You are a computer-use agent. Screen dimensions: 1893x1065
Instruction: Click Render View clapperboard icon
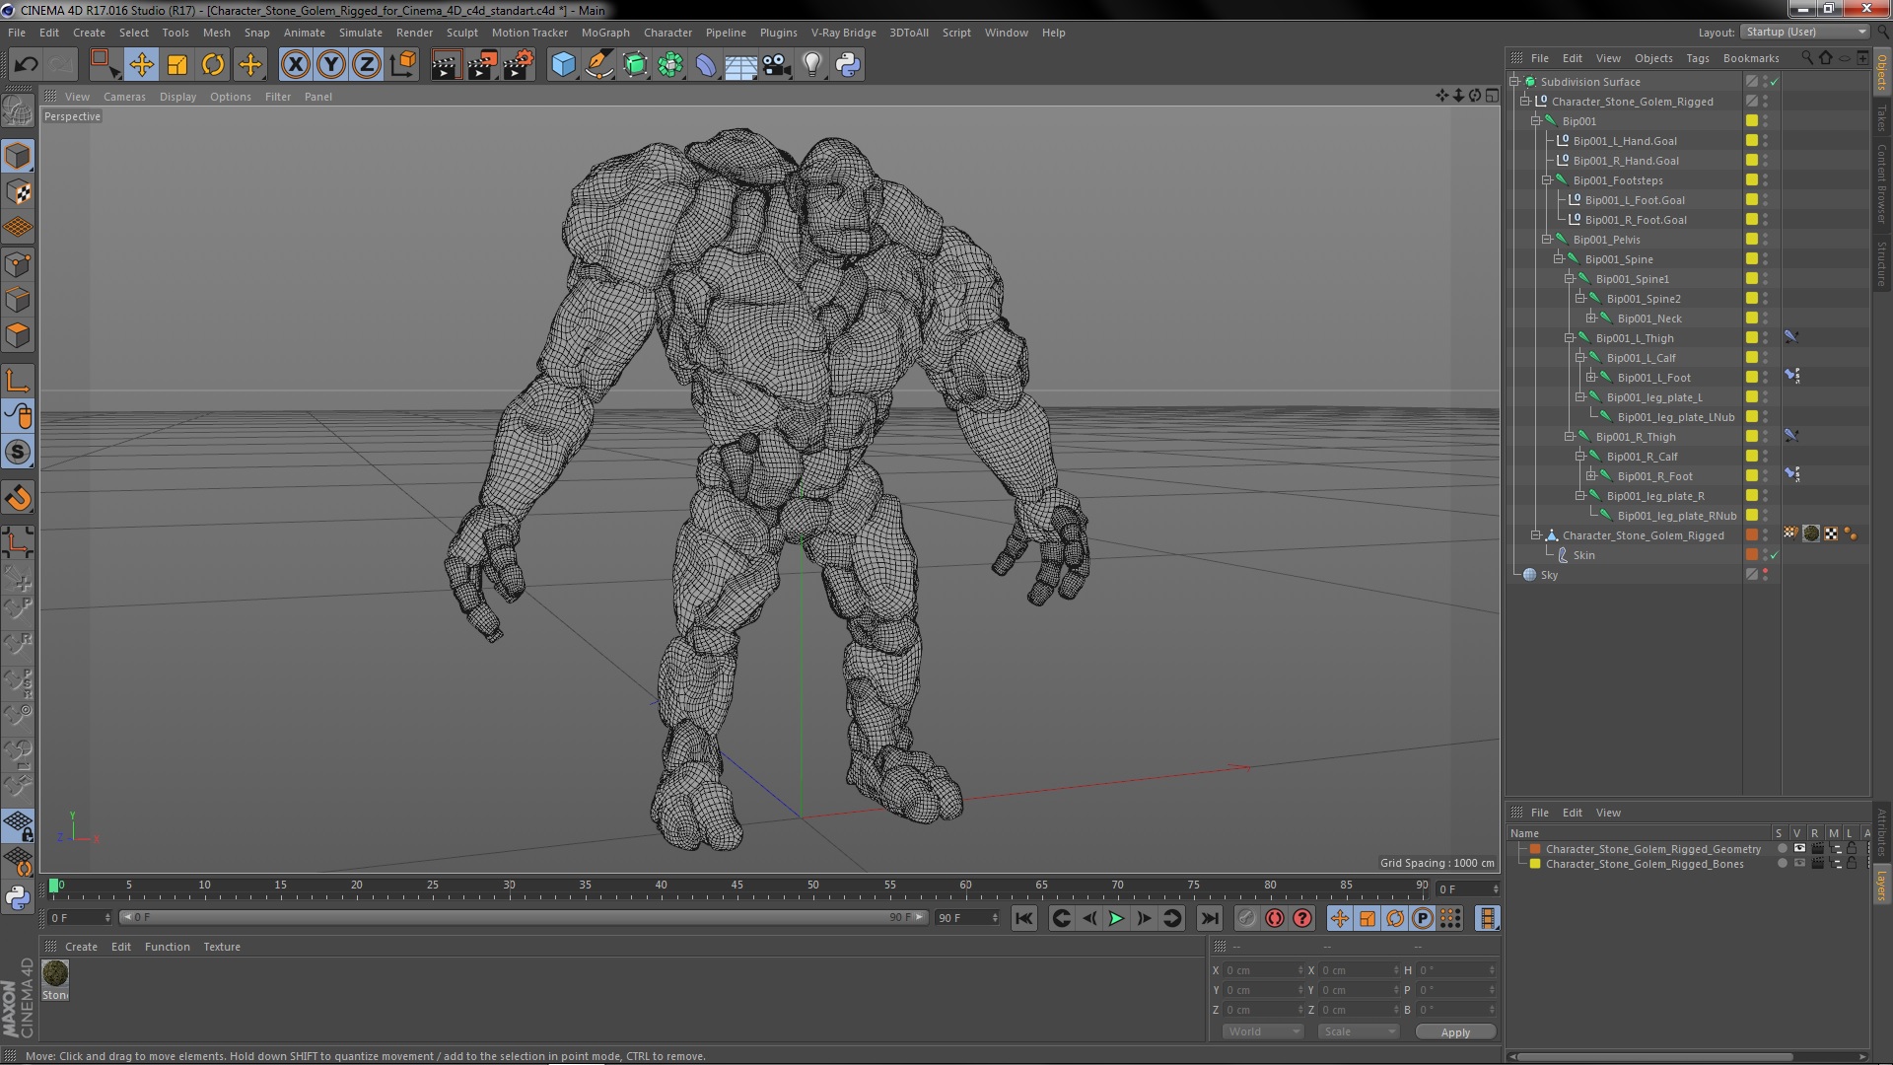[445, 65]
